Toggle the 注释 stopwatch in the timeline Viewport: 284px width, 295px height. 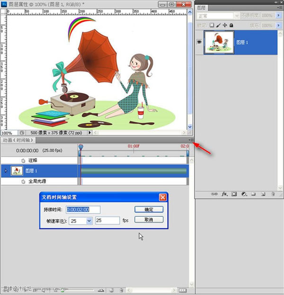(23, 161)
